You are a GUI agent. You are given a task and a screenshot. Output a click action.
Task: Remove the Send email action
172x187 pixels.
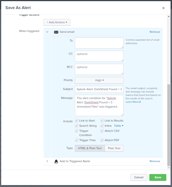click(155, 32)
